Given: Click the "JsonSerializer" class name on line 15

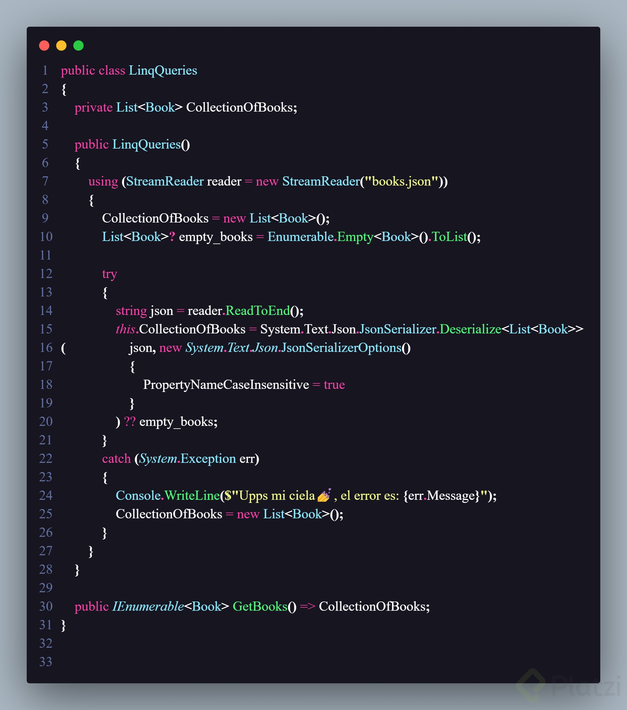Looking at the screenshot, I should [x=398, y=329].
